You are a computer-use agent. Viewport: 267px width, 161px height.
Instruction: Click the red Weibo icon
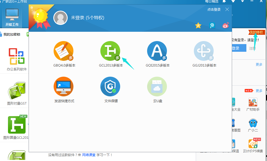pyautogui.click(x=226, y=25)
